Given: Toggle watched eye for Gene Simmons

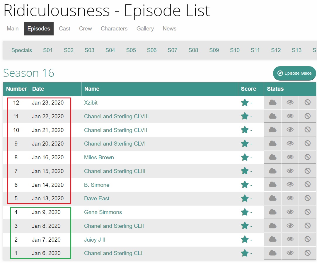Looking at the screenshot, I should coord(290,212).
